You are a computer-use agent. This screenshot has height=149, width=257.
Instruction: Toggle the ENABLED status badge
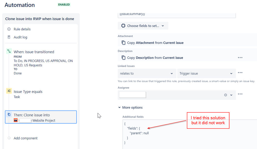(x=64, y=4)
